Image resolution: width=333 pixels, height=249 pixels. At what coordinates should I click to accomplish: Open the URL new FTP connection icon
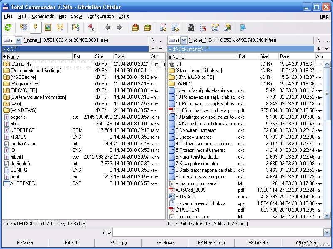175,27
